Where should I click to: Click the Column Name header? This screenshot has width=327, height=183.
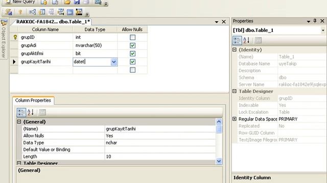45,29
